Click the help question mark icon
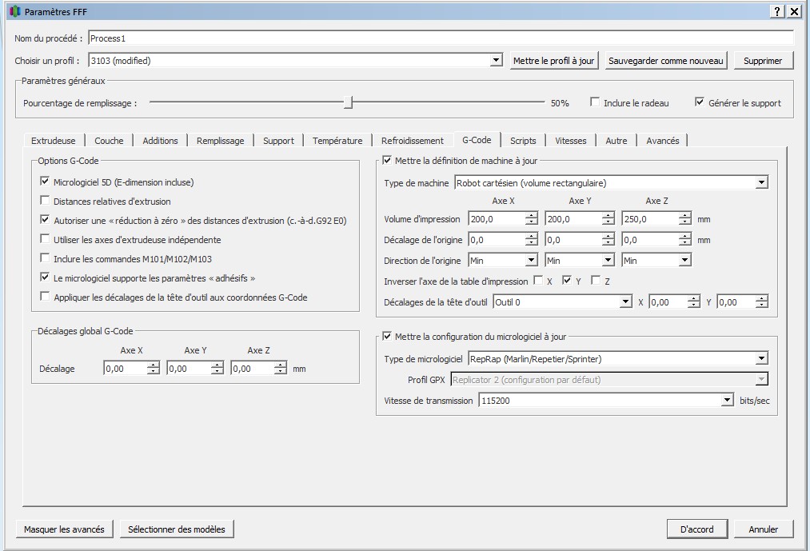This screenshot has height=551, width=810. coord(777,11)
